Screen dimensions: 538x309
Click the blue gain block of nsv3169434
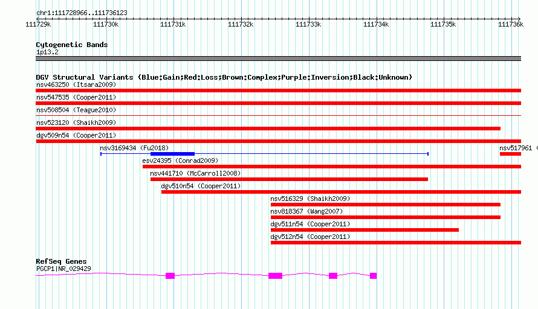pos(173,154)
